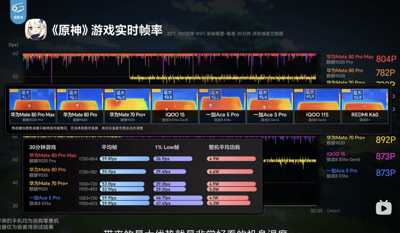
Task: Click the 最大 44.4 temperature label
Action: click(x=310, y=95)
